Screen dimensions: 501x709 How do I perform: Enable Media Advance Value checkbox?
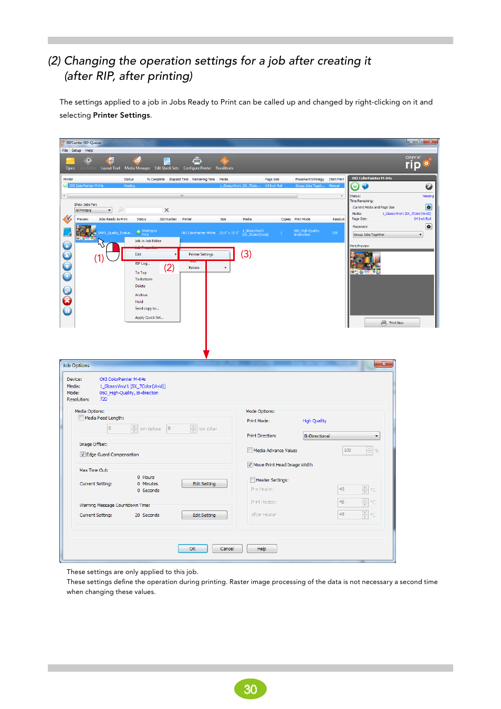click(x=250, y=451)
